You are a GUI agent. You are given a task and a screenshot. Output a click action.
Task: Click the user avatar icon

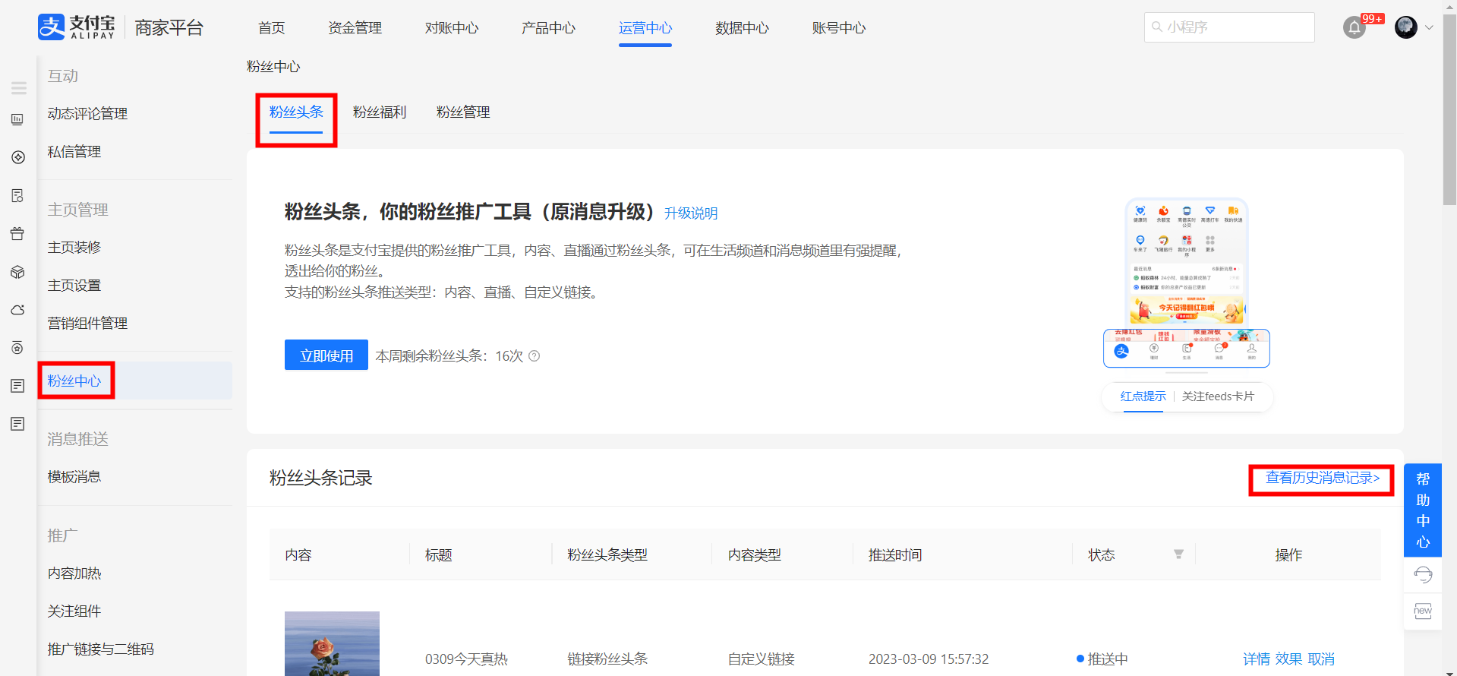[x=1406, y=27]
